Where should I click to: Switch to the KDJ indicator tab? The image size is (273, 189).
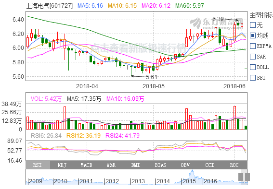(62, 165)
